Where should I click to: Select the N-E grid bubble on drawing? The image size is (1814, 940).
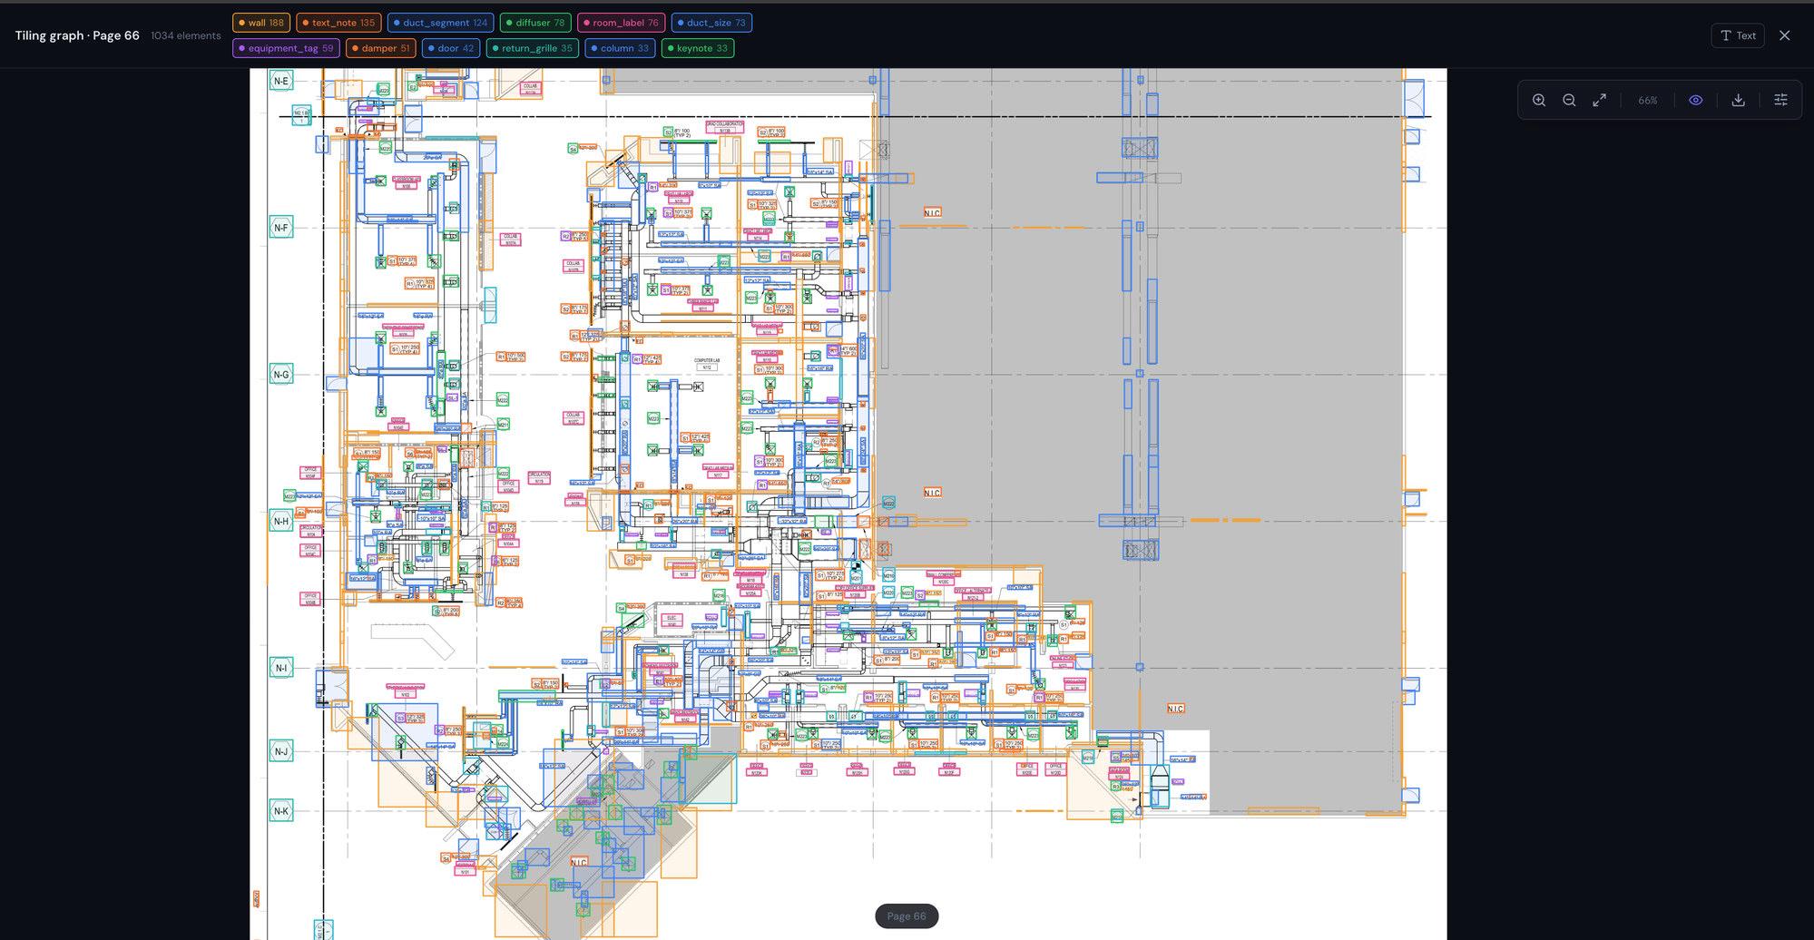click(x=281, y=81)
